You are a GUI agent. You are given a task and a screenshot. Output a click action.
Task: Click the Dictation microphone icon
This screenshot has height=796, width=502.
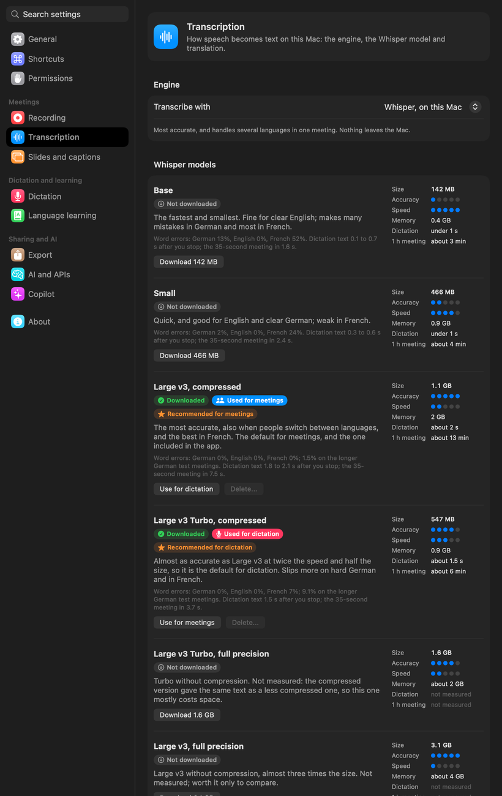click(x=18, y=197)
